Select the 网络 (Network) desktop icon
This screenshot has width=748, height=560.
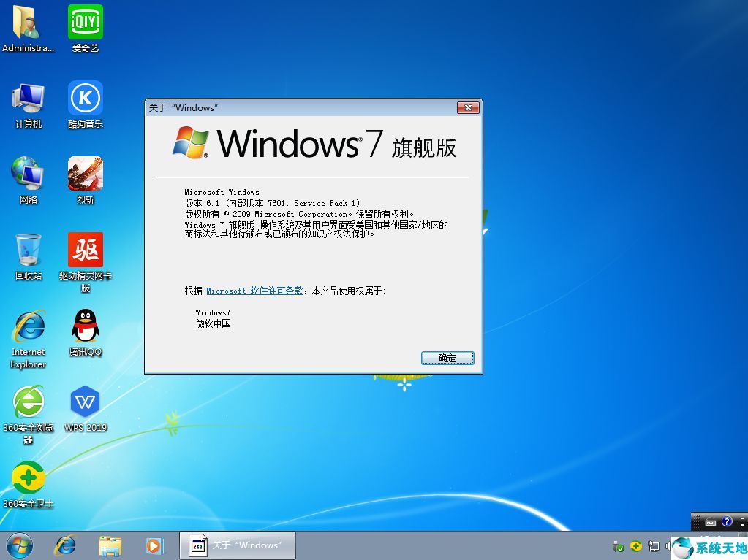[28, 180]
